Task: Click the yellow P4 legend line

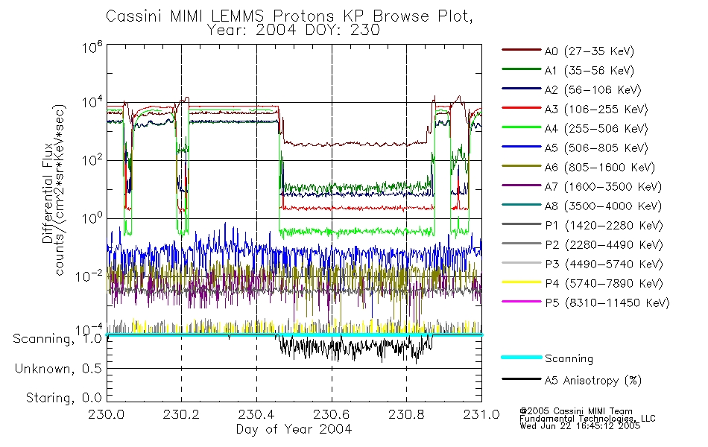Action: (x=522, y=282)
